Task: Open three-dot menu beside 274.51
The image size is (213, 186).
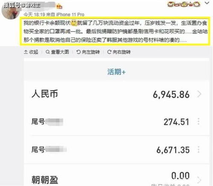Action: 198,121
